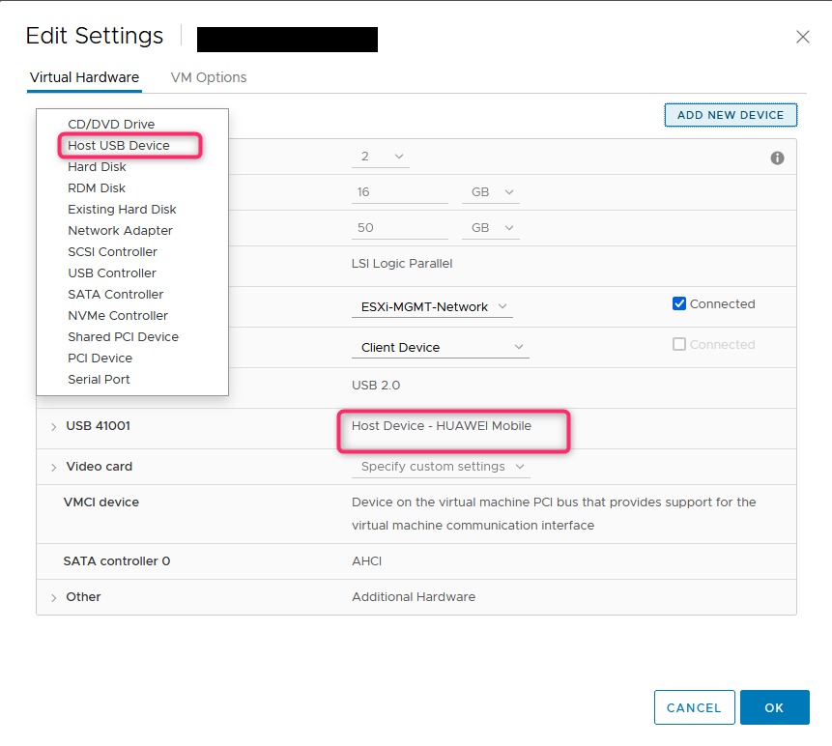Viewport: 832px width, 746px height.
Task: Close the Edit Settings dialog with X
Action: click(x=802, y=37)
